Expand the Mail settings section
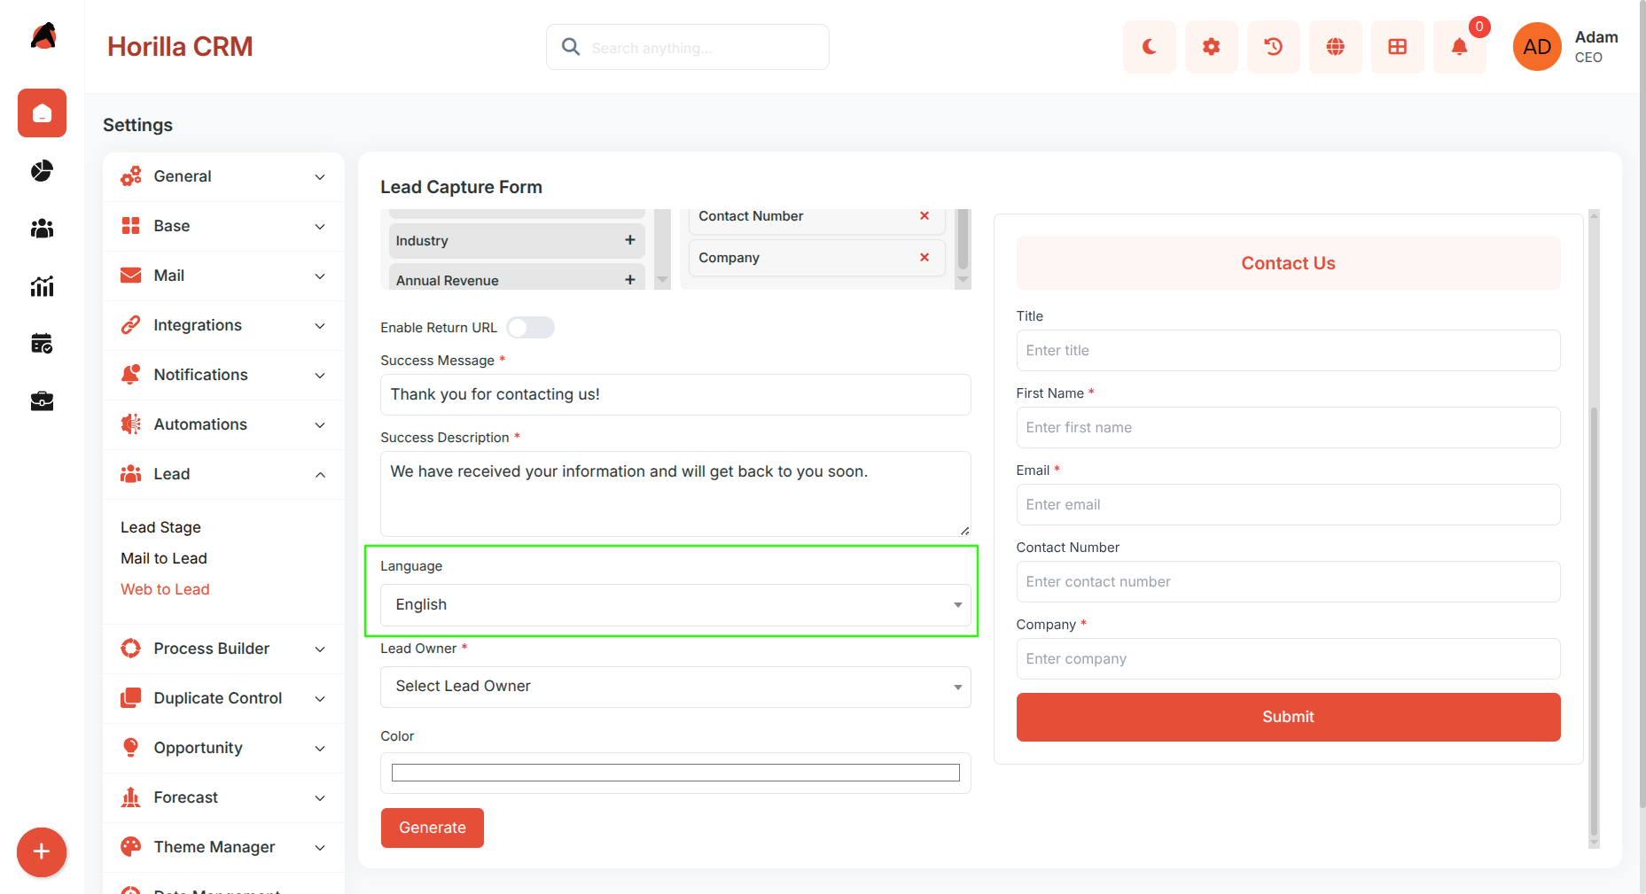This screenshot has height=894, width=1646. [x=223, y=276]
